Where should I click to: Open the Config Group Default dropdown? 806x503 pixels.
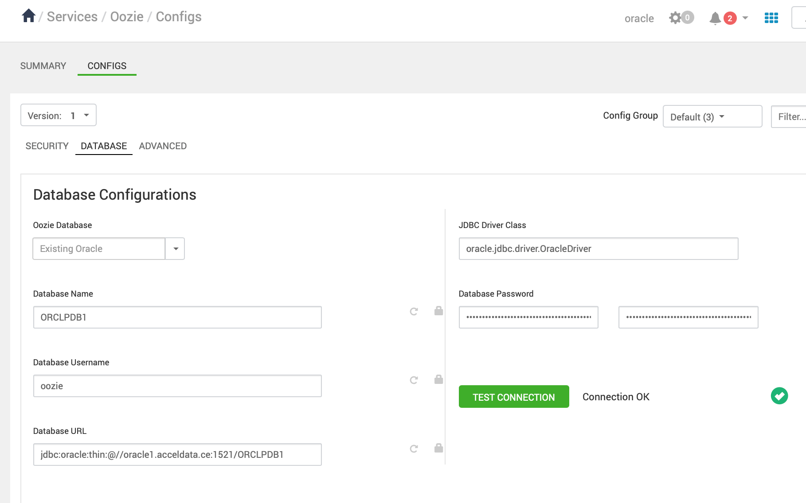pos(712,117)
